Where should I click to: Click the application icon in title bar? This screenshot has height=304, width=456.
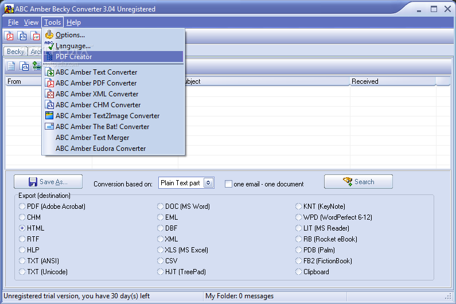(9, 9)
